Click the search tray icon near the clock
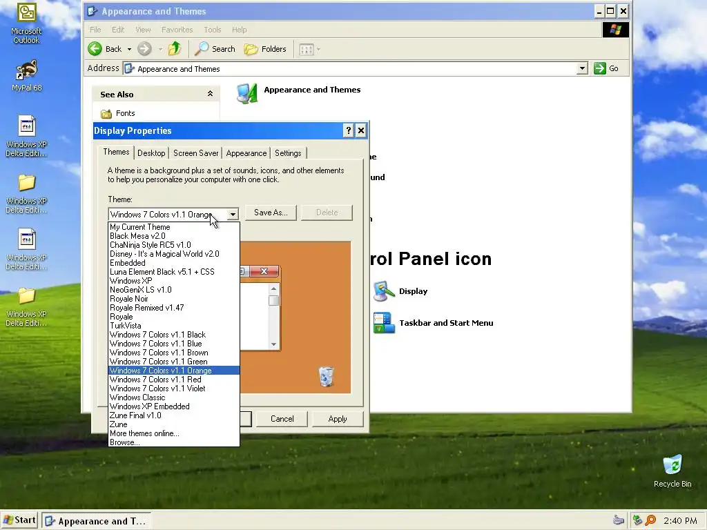707x530 pixels. [x=650, y=520]
